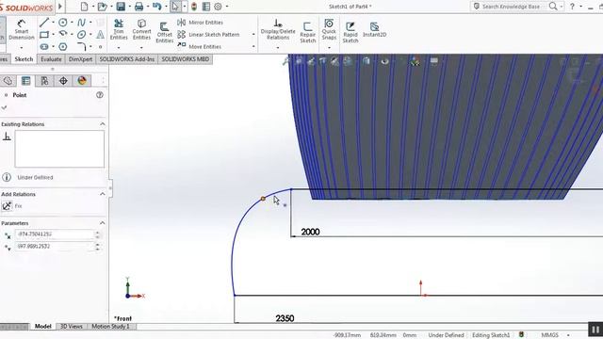Click the Search Knowledge Base box

pyautogui.click(x=511, y=7)
